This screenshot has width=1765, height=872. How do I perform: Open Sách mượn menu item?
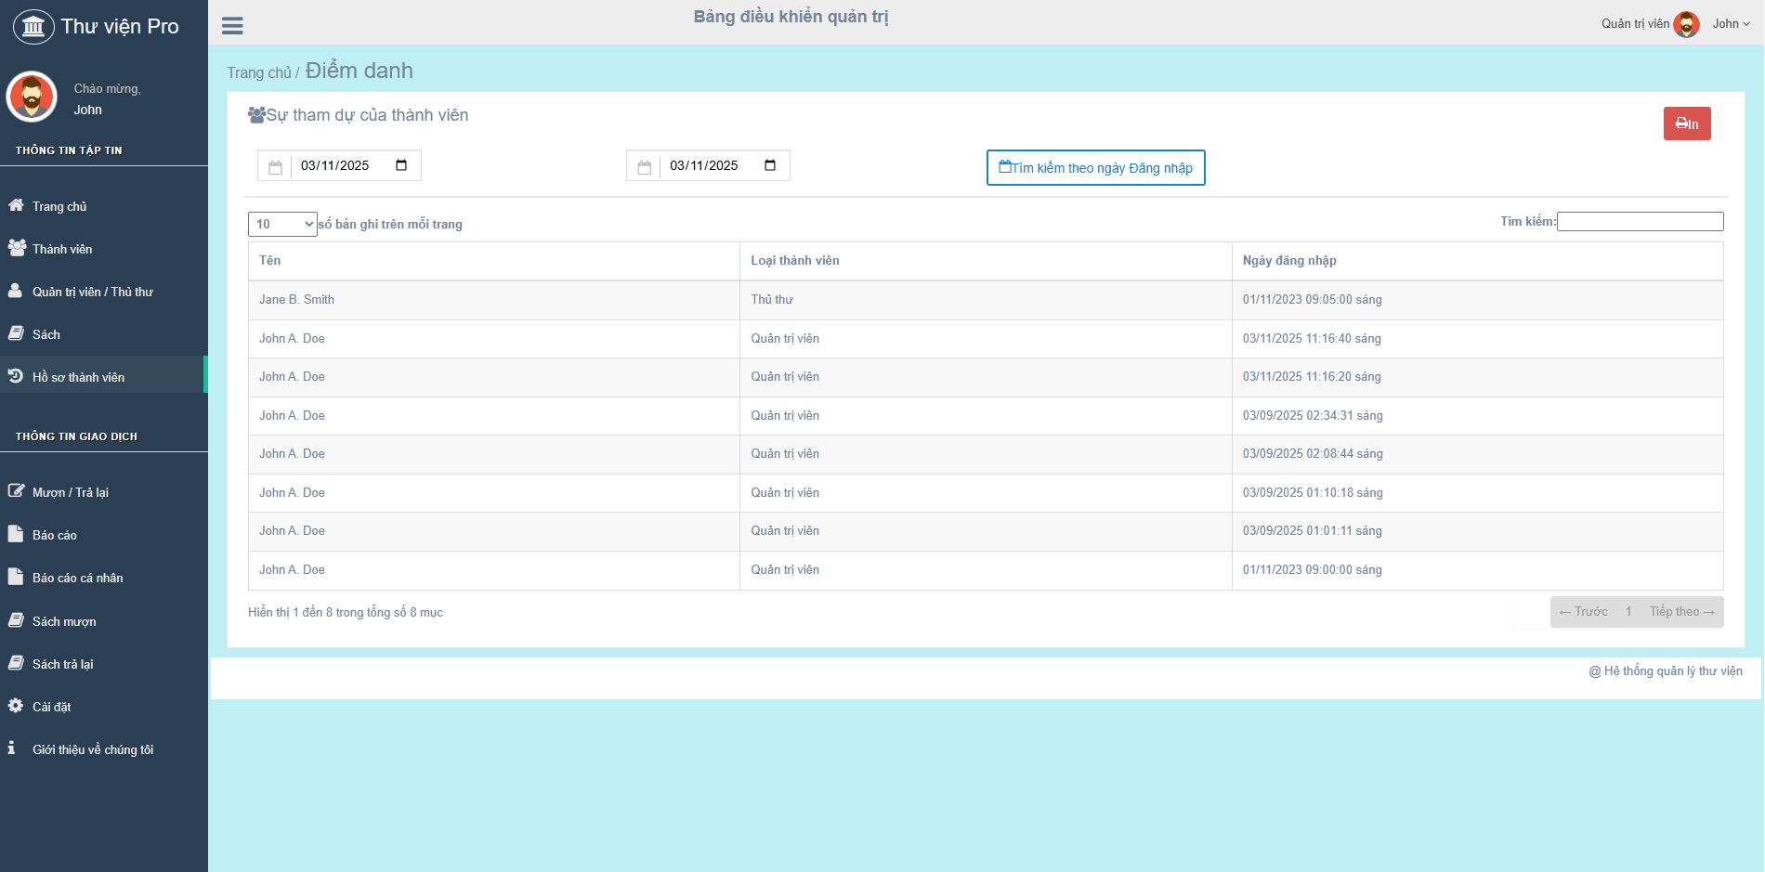(64, 621)
